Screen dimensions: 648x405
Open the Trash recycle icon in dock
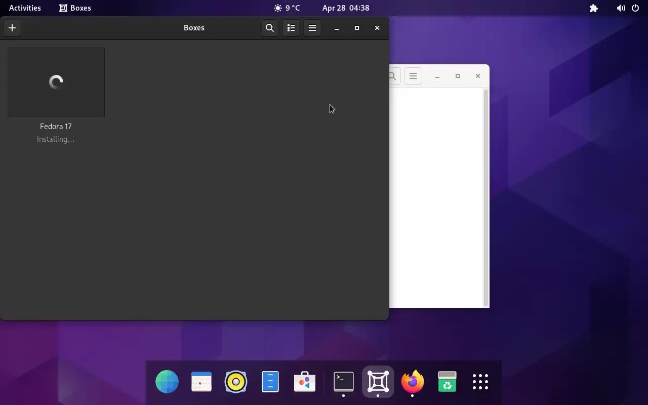coord(447,382)
